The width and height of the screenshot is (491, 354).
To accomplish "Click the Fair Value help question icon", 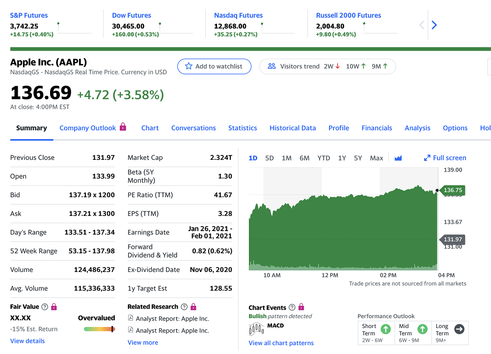I will click(45, 307).
